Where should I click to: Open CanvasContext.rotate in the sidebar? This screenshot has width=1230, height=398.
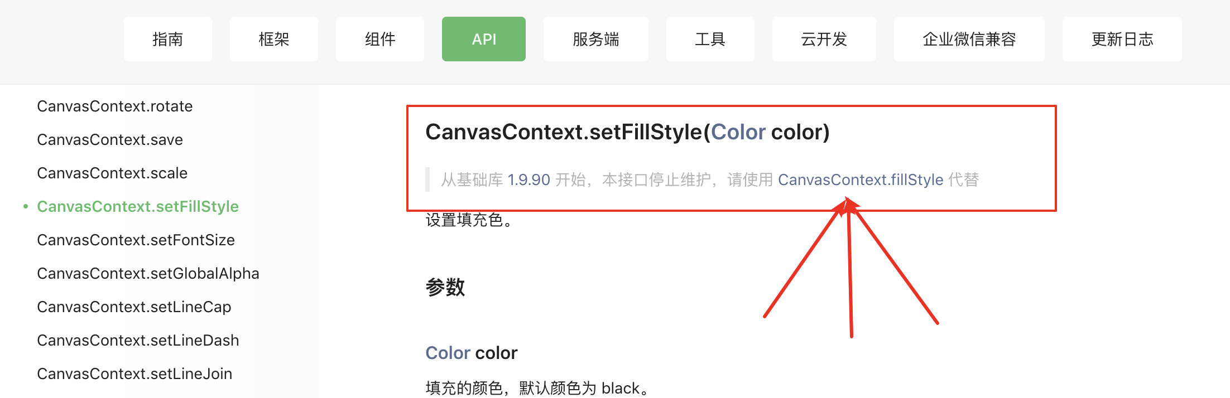114,106
